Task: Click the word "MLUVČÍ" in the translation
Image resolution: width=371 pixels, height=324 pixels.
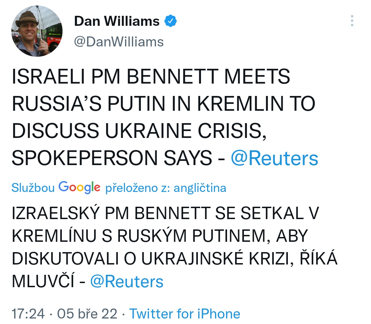Action: coord(43,281)
